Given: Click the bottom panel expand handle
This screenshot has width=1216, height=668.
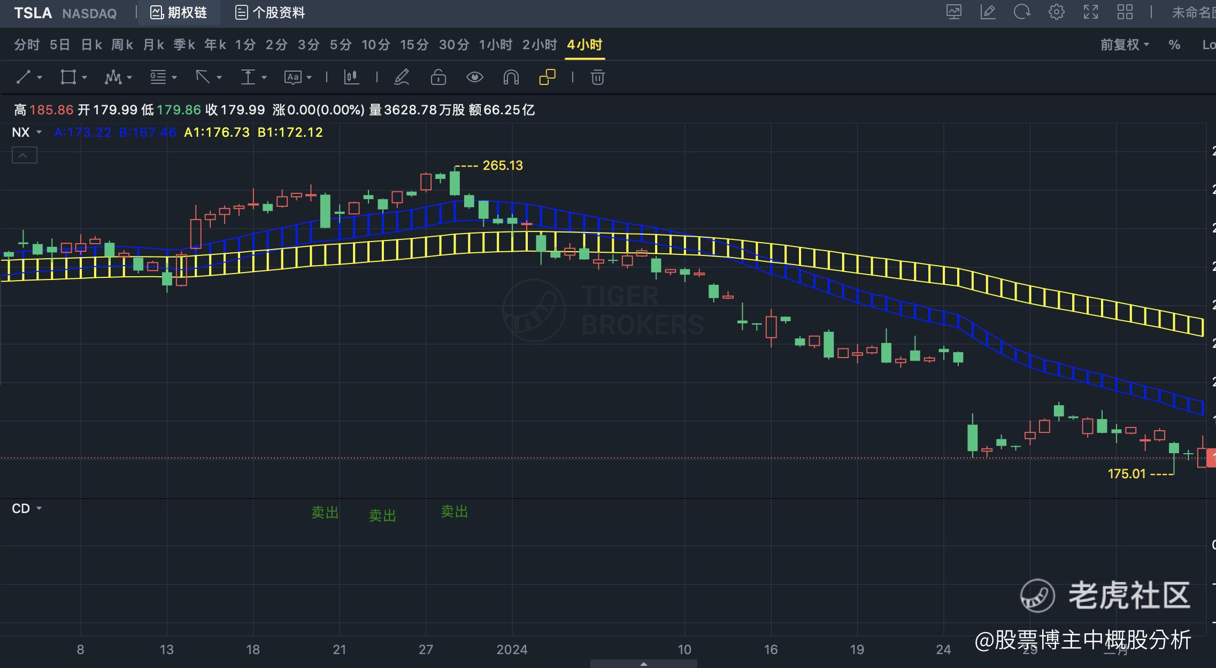Looking at the screenshot, I should (643, 664).
